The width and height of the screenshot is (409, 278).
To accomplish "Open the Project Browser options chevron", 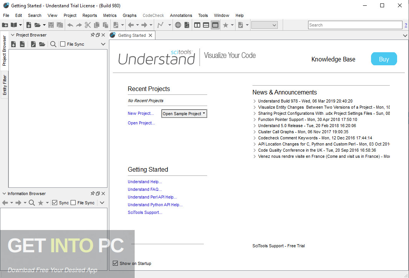I will [x=103, y=45].
